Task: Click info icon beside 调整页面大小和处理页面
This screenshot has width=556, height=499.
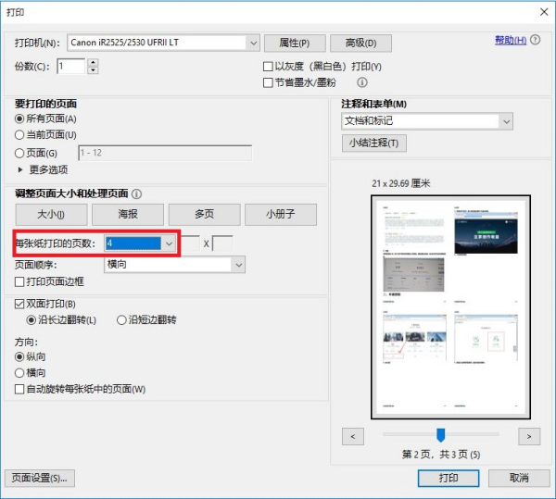Action: tap(136, 194)
